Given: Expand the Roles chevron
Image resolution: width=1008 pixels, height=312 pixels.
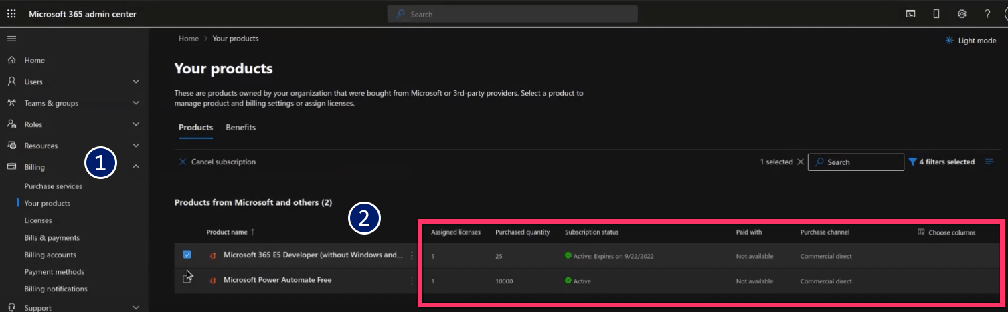Looking at the screenshot, I should tap(136, 124).
